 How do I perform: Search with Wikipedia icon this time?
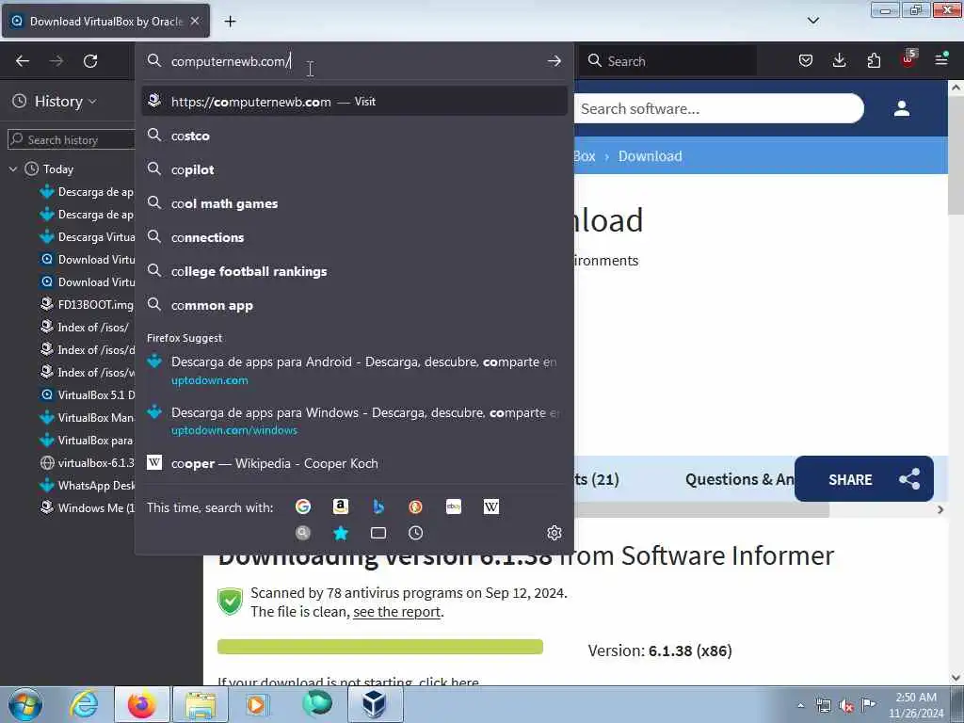(x=491, y=506)
